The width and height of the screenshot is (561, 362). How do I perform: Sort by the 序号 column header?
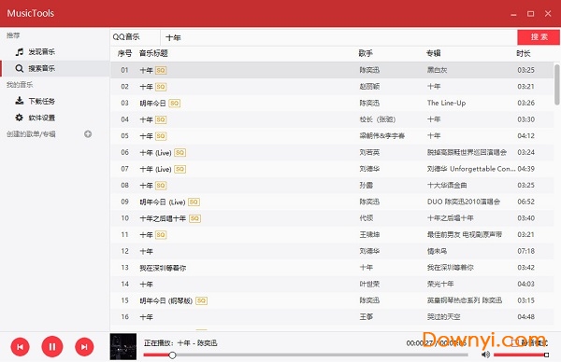[x=124, y=53]
